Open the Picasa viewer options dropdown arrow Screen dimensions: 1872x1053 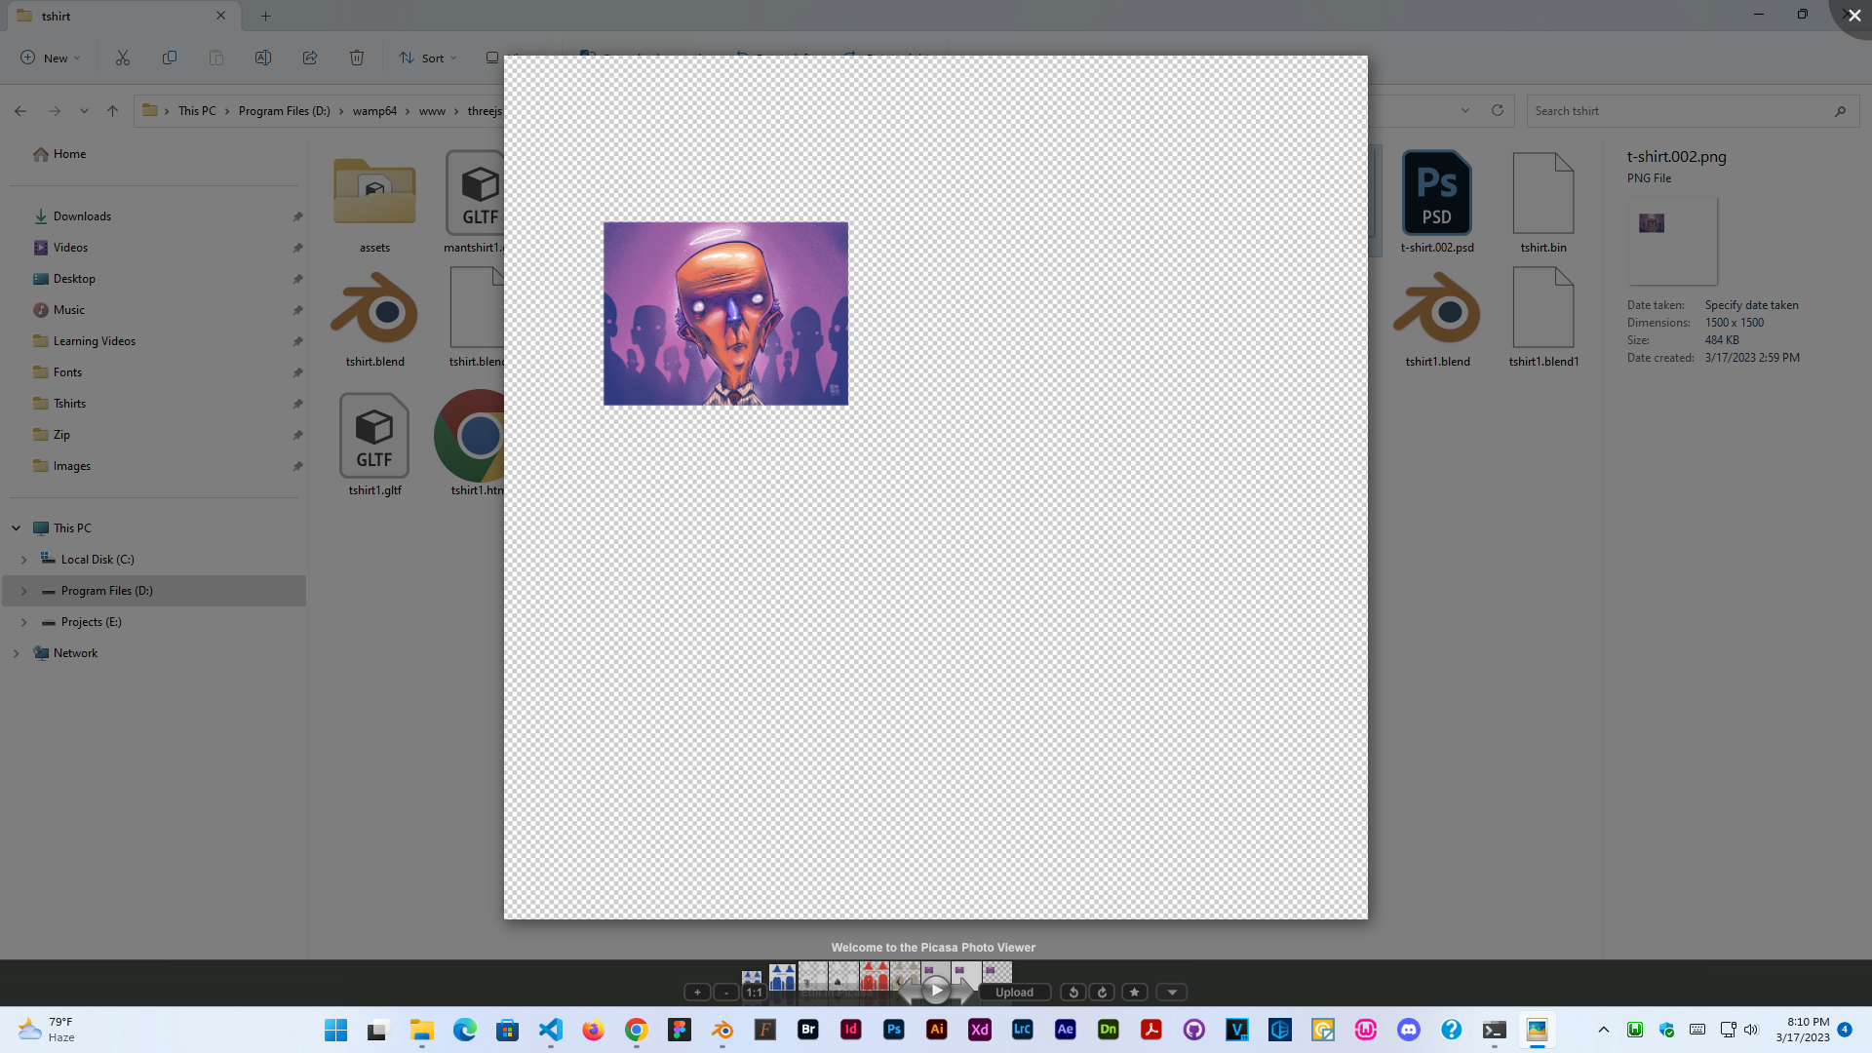[x=1172, y=993]
